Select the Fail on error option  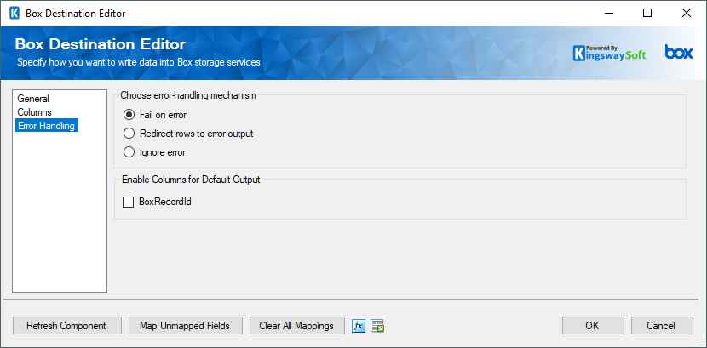pos(155,115)
